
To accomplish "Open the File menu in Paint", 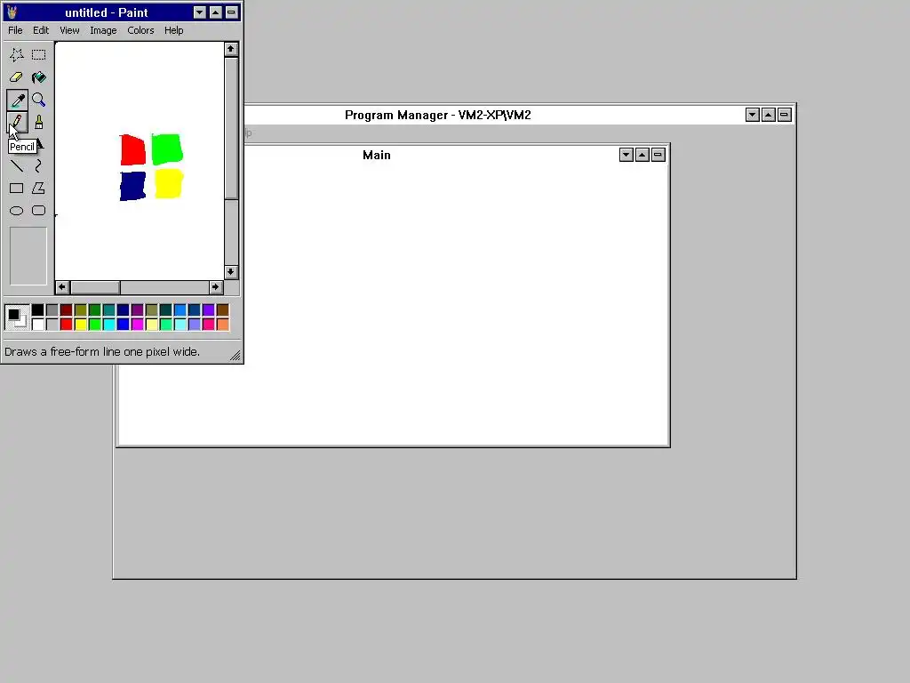I will click(x=15, y=30).
